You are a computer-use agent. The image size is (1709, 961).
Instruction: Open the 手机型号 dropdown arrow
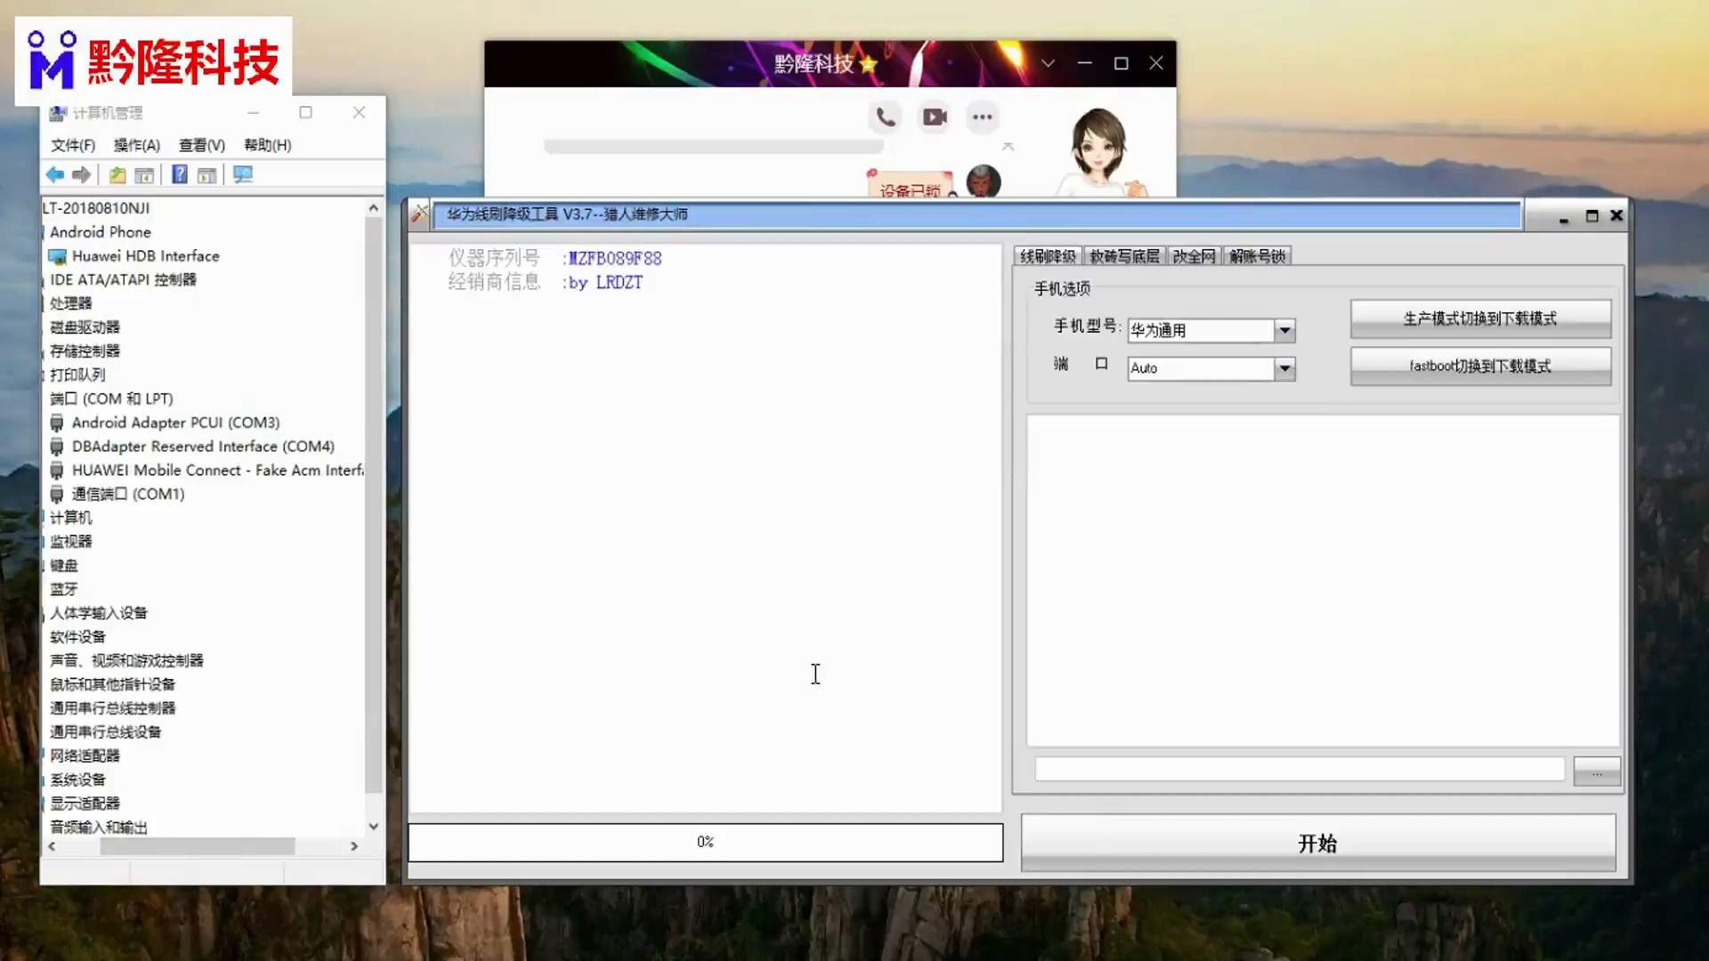(1284, 330)
